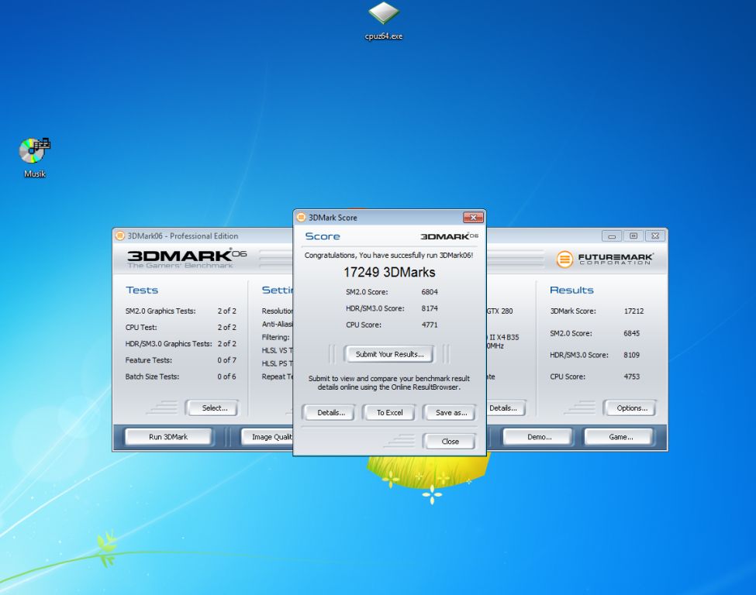Click the SM2.0 Graphics Tests label
The width and height of the screenshot is (756, 595).
(161, 311)
